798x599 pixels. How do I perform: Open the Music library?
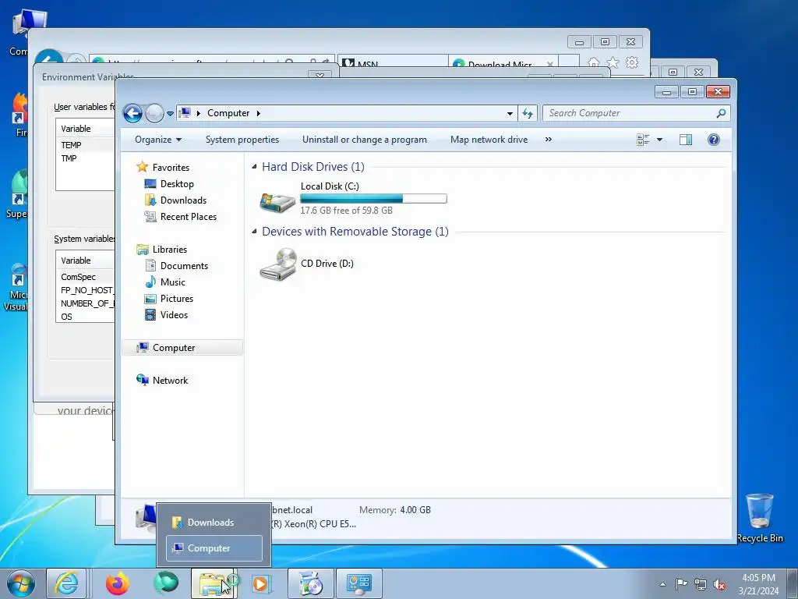click(x=172, y=282)
